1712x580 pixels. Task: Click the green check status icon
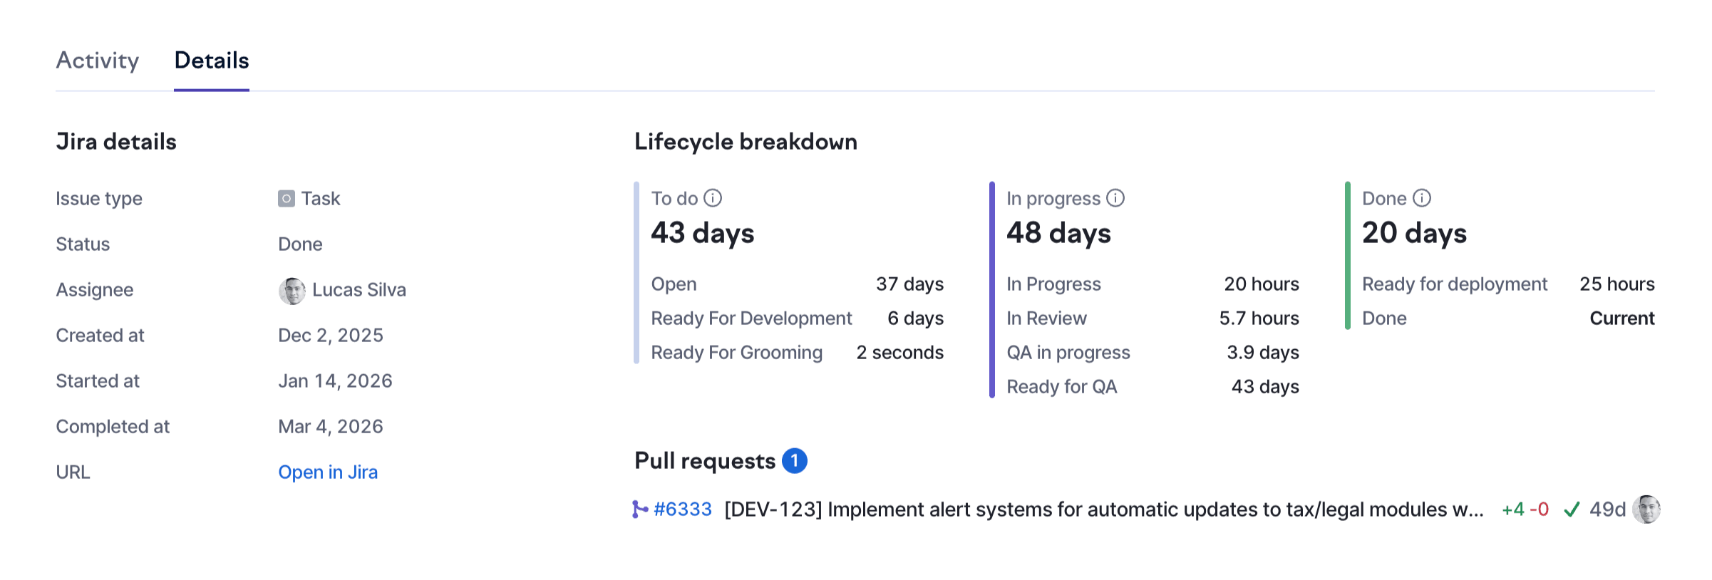(1572, 509)
